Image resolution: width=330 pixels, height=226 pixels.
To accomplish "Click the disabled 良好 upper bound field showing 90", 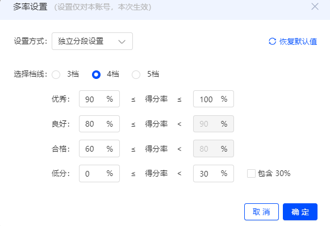I will [214, 124].
